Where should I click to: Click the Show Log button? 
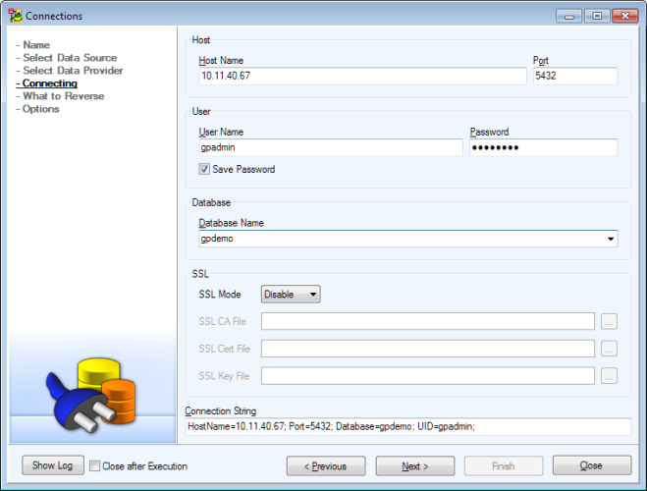tap(53, 465)
